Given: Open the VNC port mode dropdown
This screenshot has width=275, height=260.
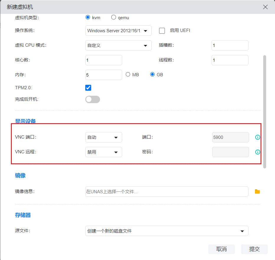Looking at the screenshot, I should (104, 137).
